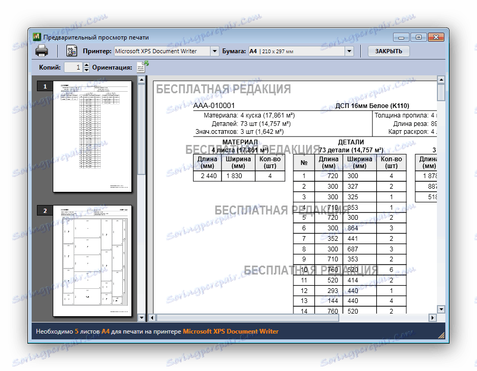Click thumbnail panel scroll up arrow
Viewport: 477px width, 371px height.
coord(141,80)
